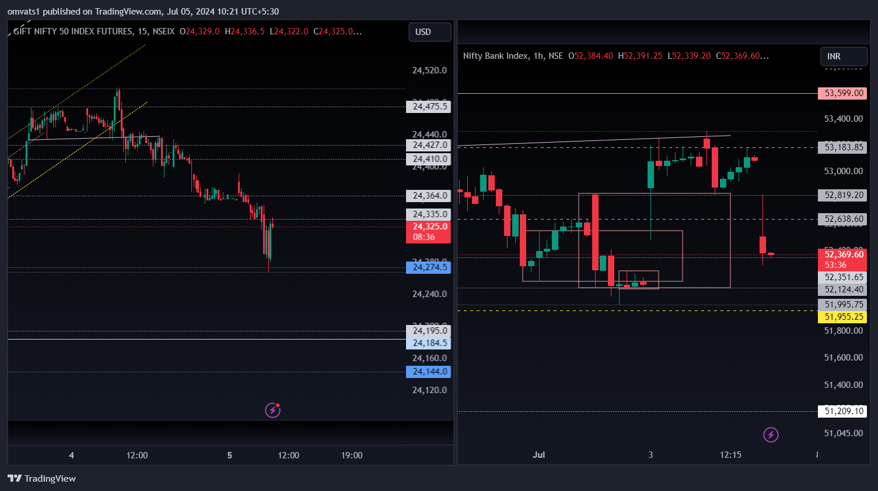Click the 24,240.0 price scale value
This screenshot has width=878, height=491.
[429, 294]
